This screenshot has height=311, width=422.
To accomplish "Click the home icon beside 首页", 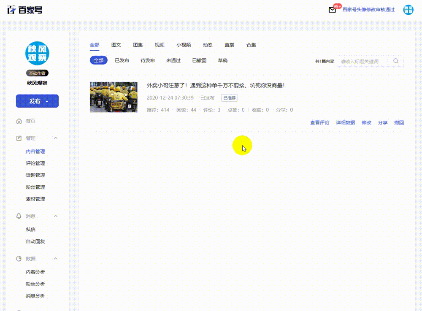I will 18,121.
